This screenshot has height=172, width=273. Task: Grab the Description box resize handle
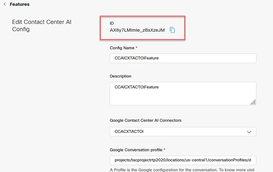[253, 102]
